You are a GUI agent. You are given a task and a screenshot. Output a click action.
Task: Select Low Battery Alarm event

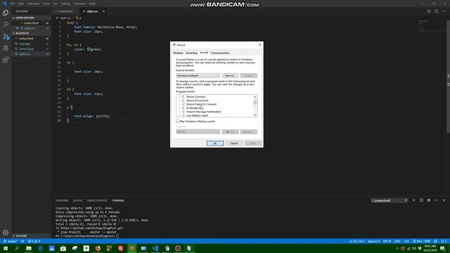(197, 115)
